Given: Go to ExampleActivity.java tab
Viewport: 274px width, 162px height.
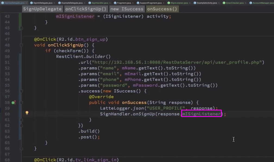Looking at the screenshot, I should point(207,3).
